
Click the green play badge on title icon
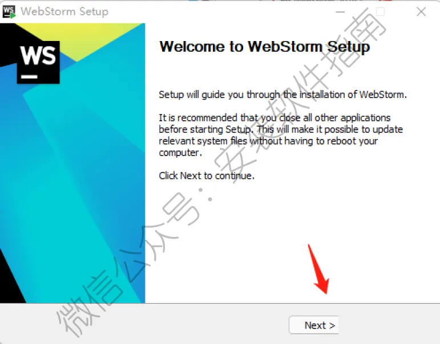pos(13,16)
